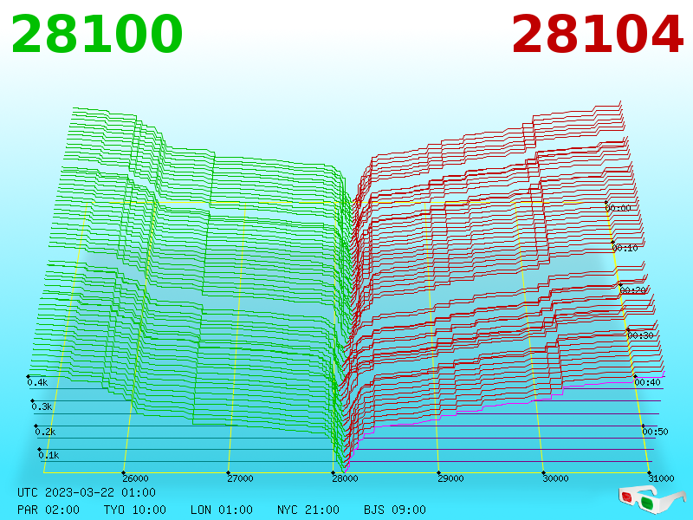Click the 29000 price axis label
The image size is (693, 520).
(450, 478)
